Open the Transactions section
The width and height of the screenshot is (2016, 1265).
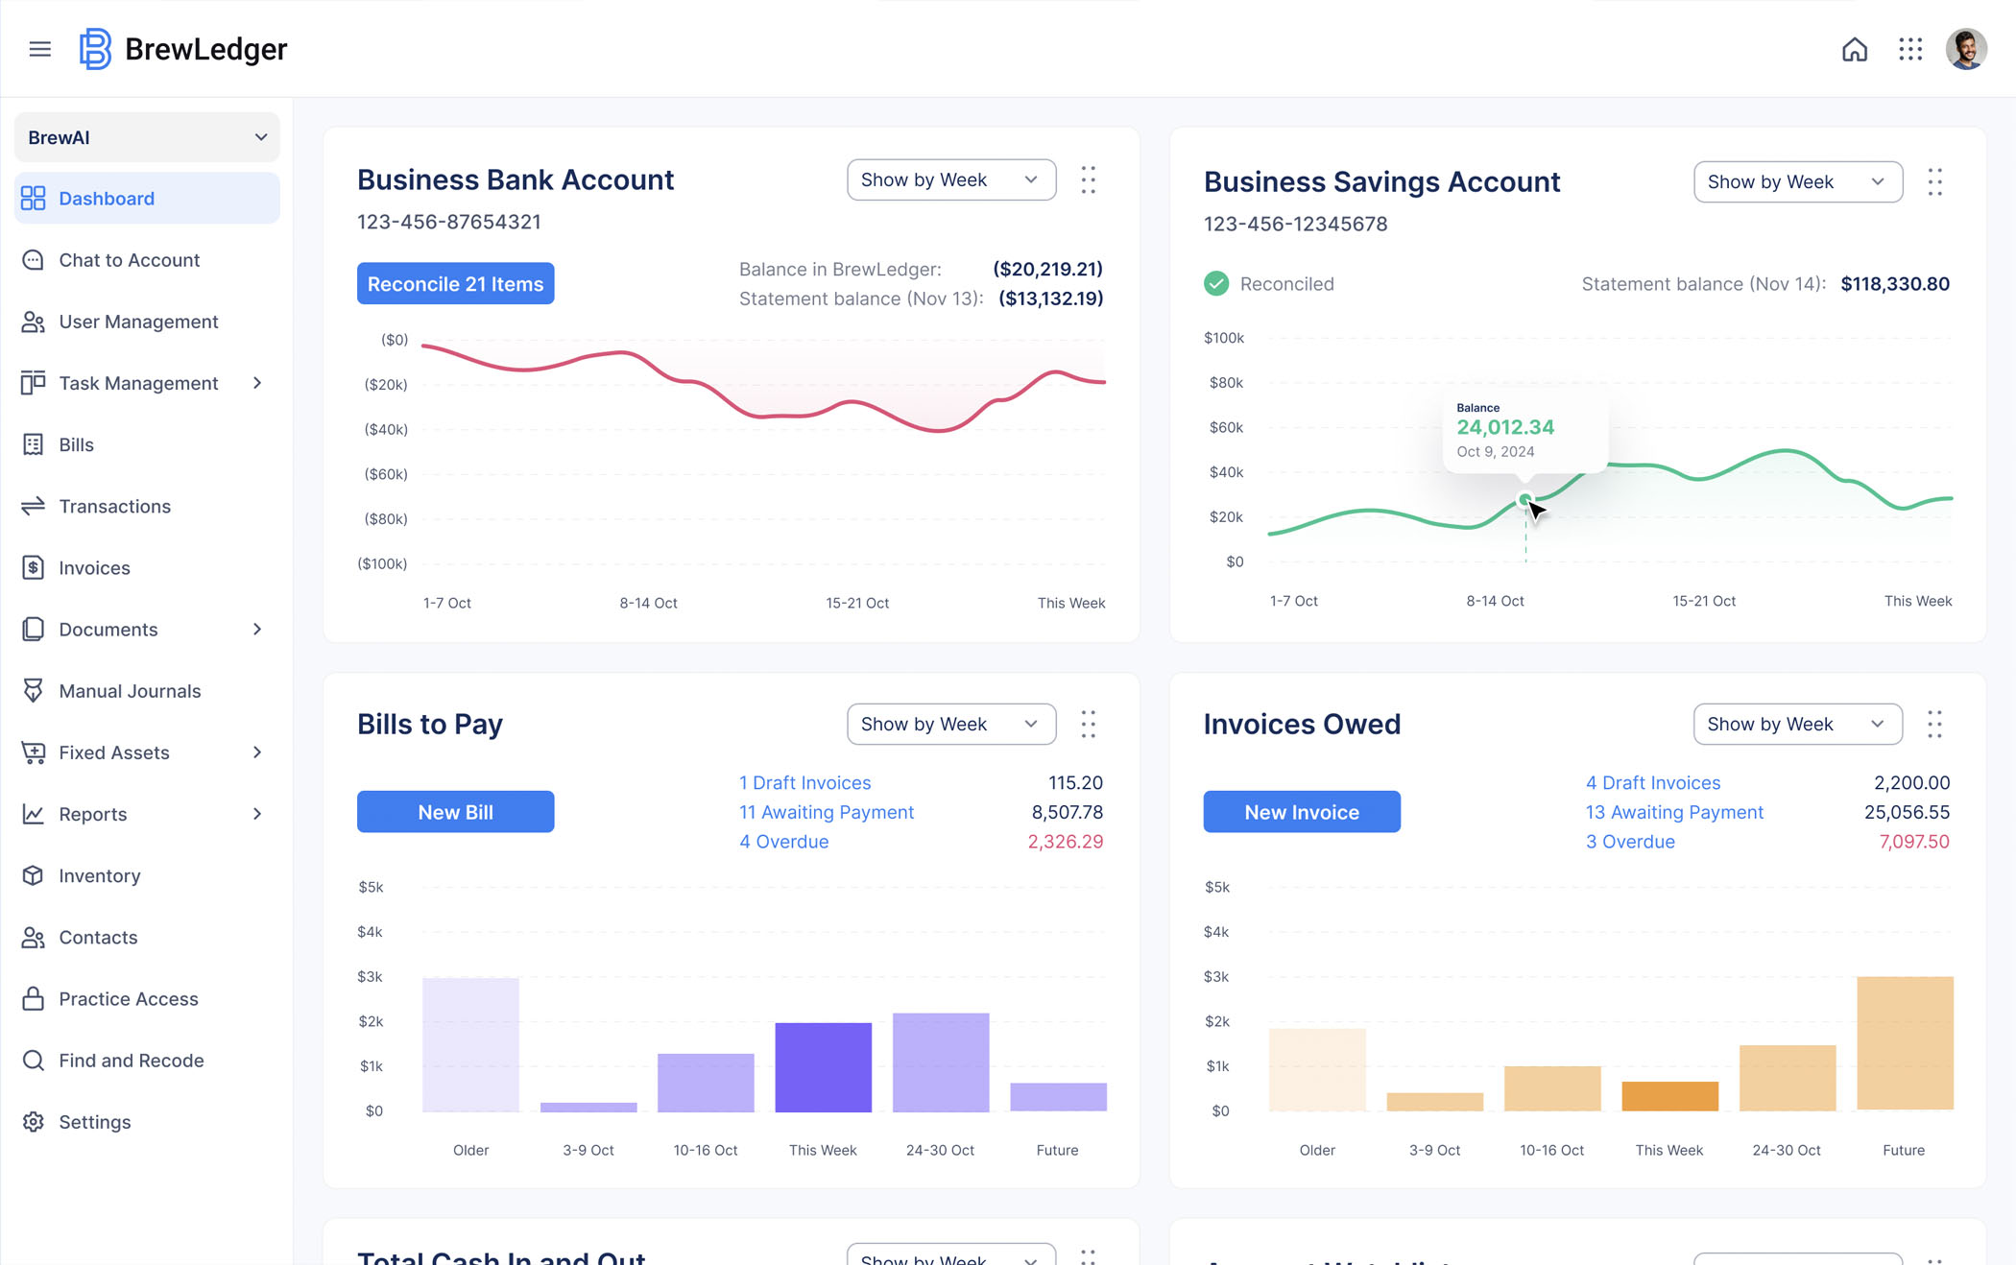pos(113,506)
